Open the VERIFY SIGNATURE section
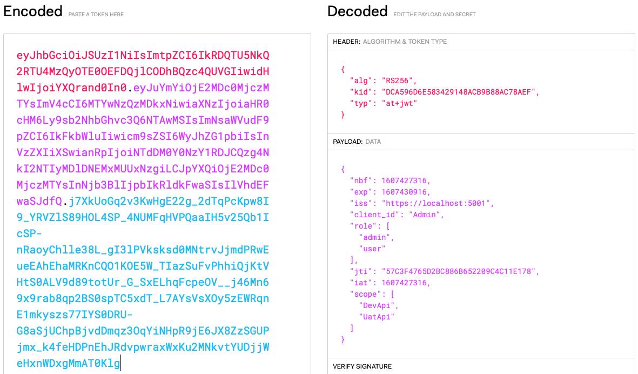The height and width of the screenshot is (374, 638). (x=362, y=366)
